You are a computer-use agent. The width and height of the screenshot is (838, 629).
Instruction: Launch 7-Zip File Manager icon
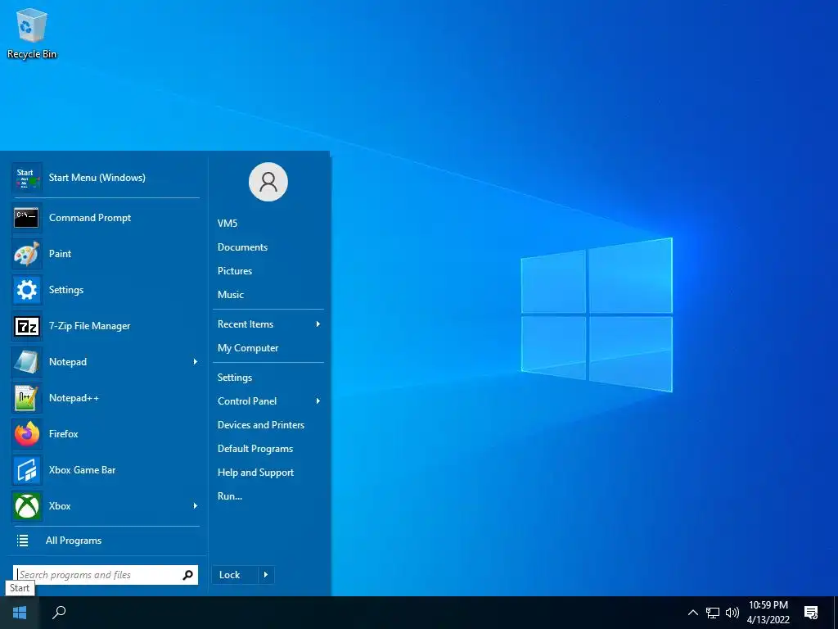(27, 326)
